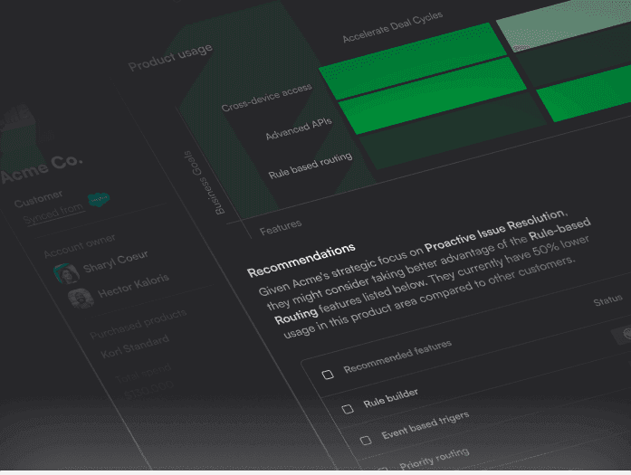Select the Cross-device access row label

(266, 98)
